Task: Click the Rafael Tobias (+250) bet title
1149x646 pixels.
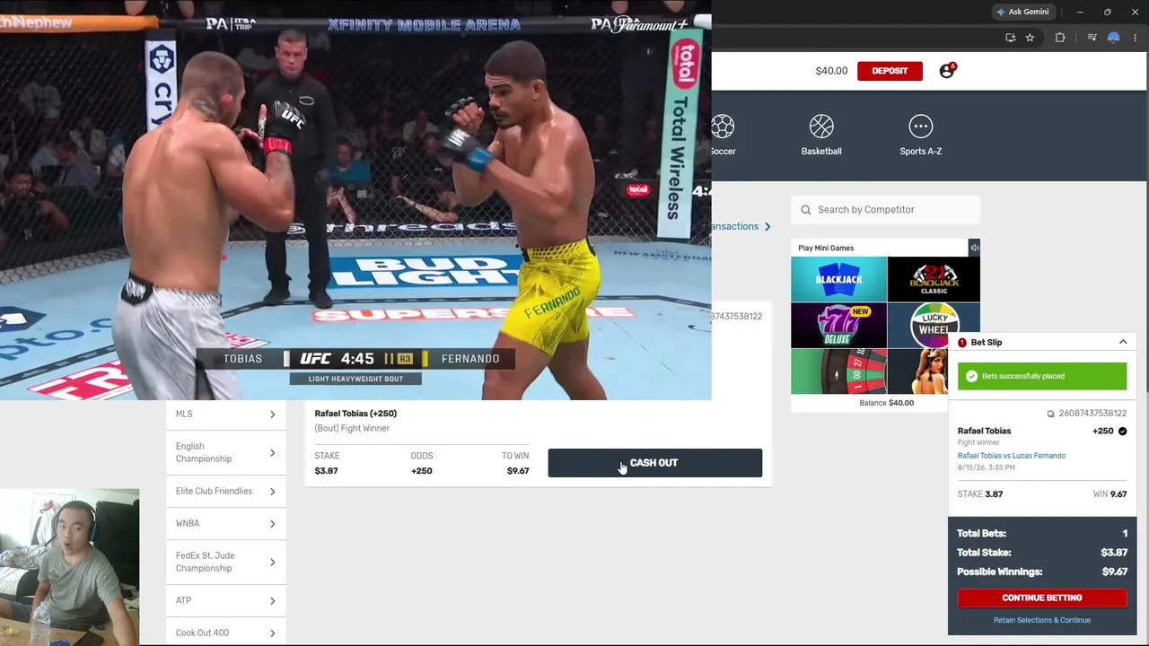Action: tap(355, 414)
